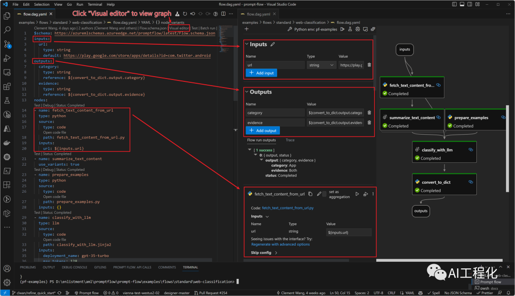Open the Docker view in activity bar
Viewport: 515px width, 296px height.
click(7, 143)
